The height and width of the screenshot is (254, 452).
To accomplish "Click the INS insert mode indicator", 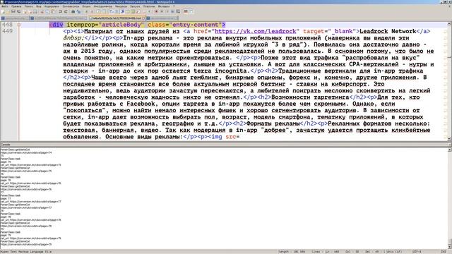I will [444, 252].
